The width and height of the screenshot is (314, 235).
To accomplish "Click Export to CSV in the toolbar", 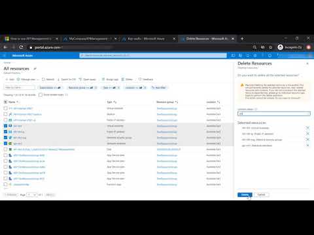I will (67, 80).
